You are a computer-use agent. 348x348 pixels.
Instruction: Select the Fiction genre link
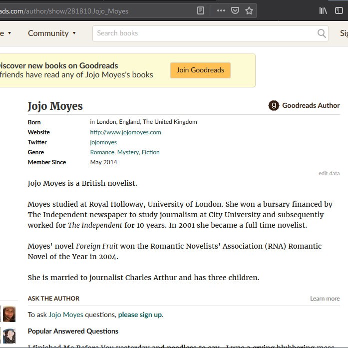coord(150,152)
